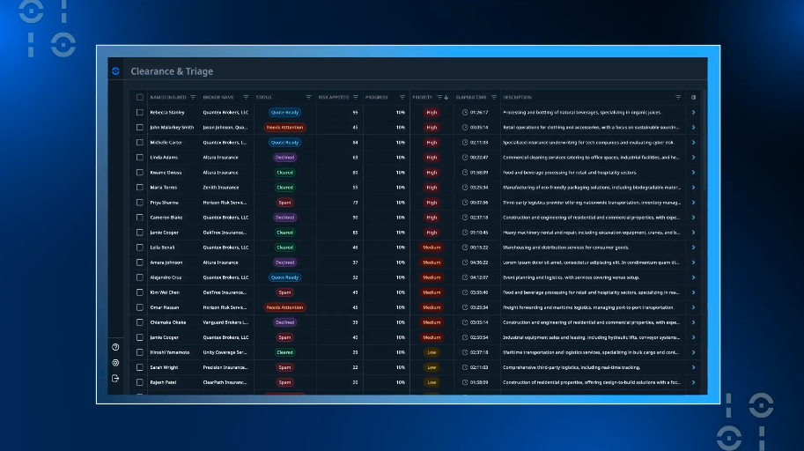
Task: Filter the Named Insured column
Action: 193,97
